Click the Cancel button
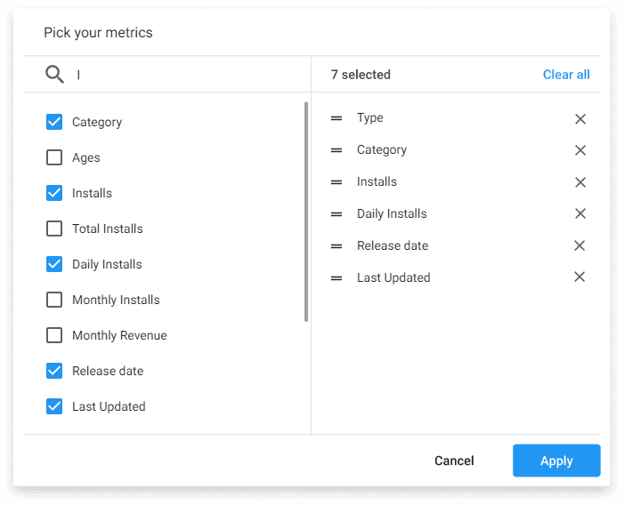The height and width of the screenshot is (505, 624). [x=454, y=461]
